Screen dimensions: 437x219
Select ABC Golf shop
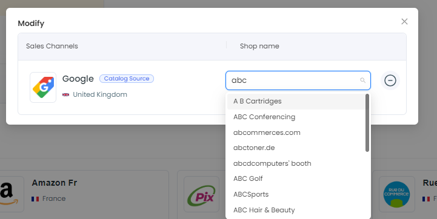pos(296,178)
